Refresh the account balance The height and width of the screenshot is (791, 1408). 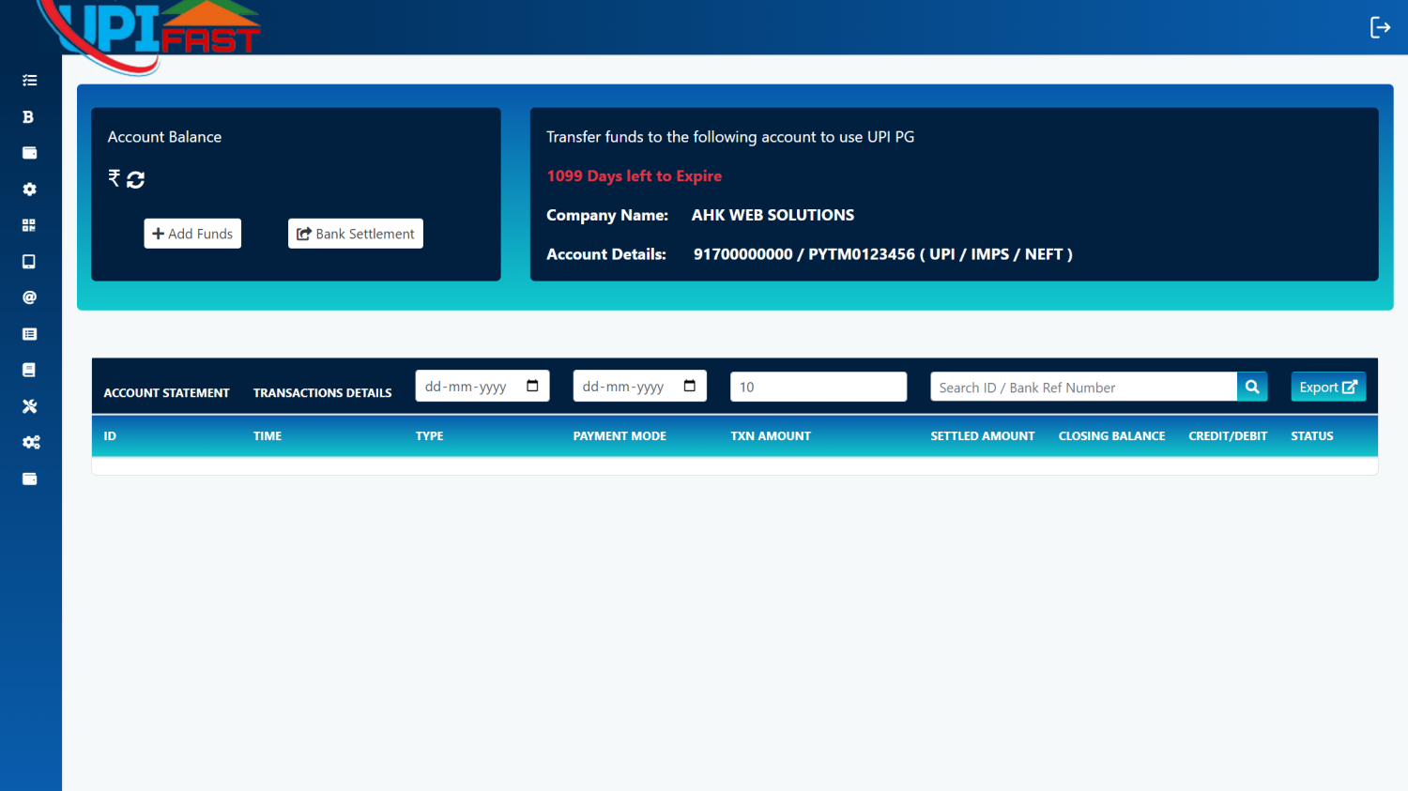[x=136, y=179]
